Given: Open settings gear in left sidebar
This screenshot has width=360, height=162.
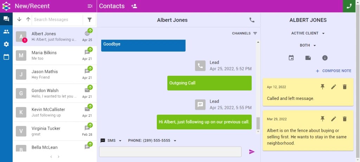Looking at the screenshot, I should point(6,44).
